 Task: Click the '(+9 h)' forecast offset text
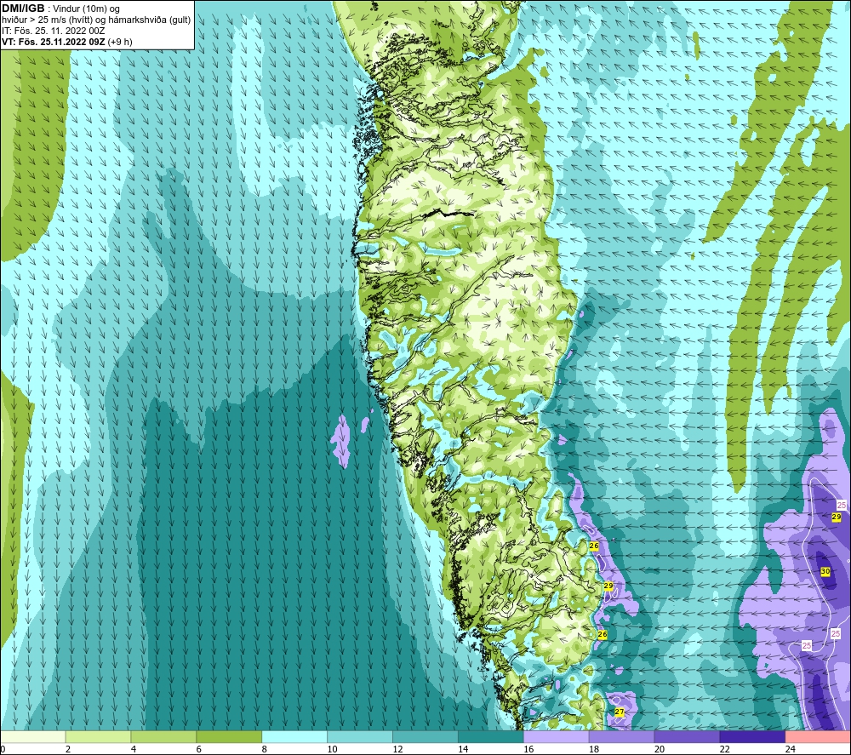120,42
